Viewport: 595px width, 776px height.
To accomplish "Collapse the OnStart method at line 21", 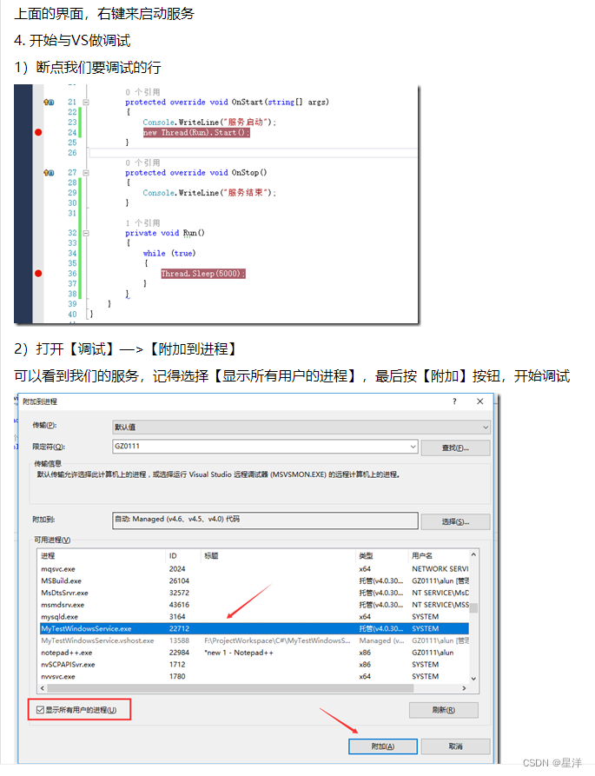I will (86, 102).
